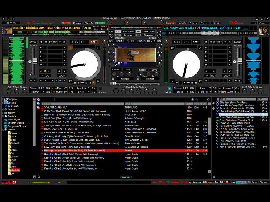Collapse the Videos tree node
The image size is (270, 202).
tap(3, 130)
